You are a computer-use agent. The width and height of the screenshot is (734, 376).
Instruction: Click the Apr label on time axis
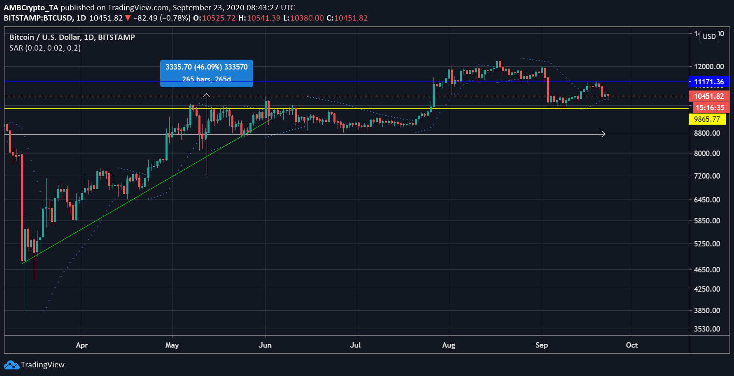click(82, 345)
